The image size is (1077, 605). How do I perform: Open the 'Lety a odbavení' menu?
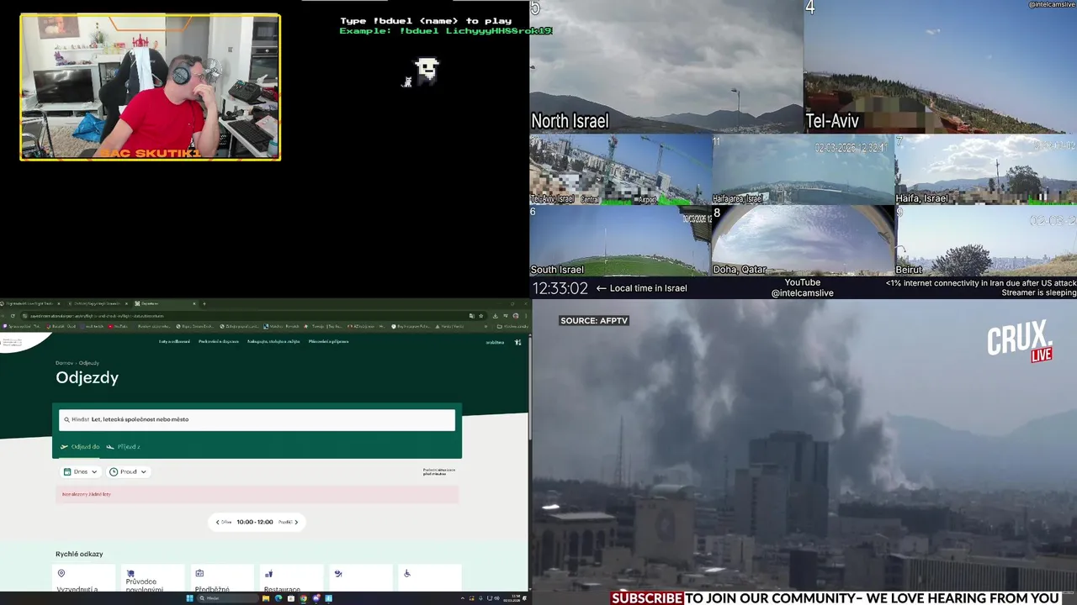174,342
